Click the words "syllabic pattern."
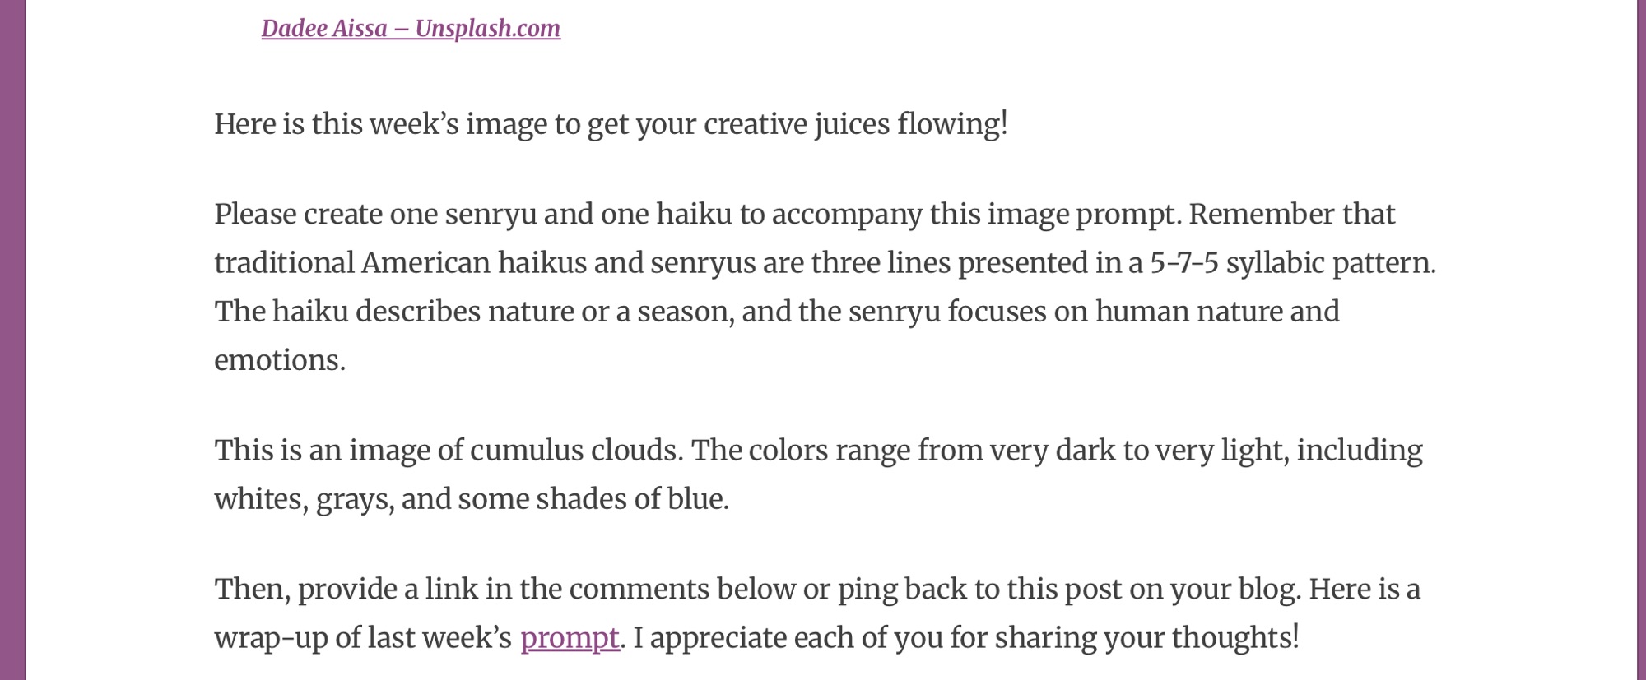Viewport: 1646px width, 680px height. pos(1331,263)
